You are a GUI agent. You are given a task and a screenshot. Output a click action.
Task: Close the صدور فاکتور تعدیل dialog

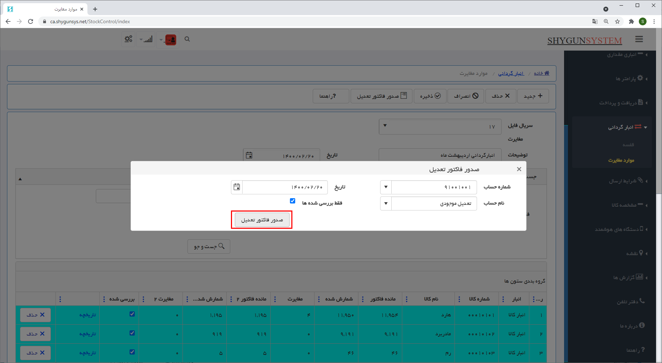click(x=519, y=169)
